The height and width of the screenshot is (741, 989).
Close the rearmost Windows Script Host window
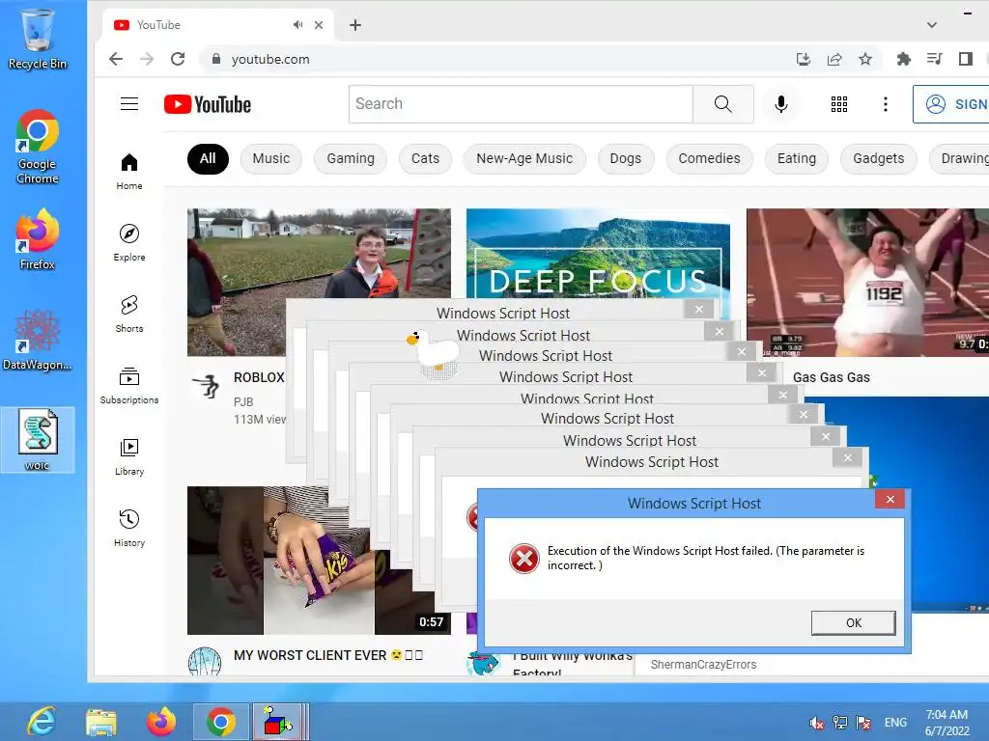699,309
